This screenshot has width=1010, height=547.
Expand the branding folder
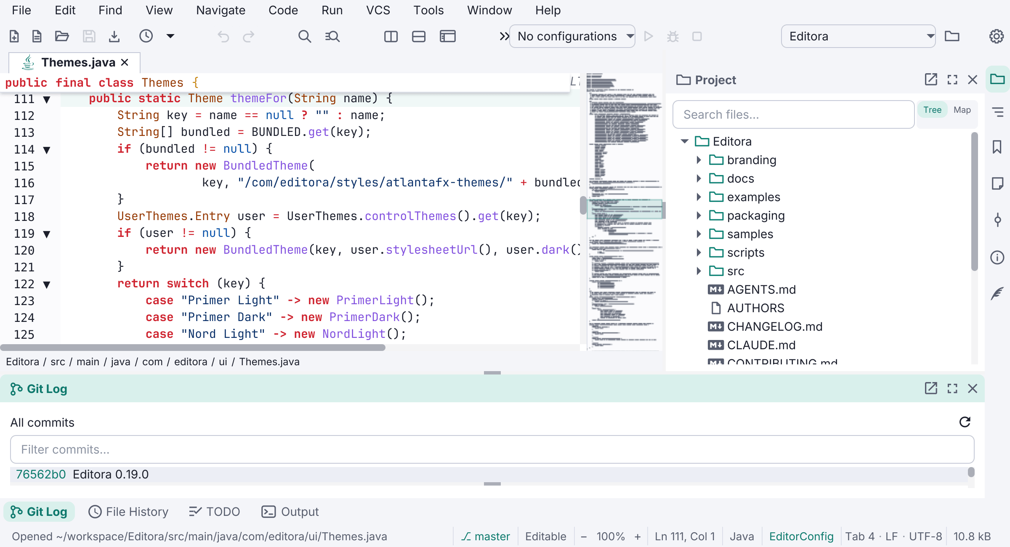tap(698, 160)
